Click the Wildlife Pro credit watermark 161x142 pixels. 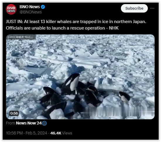tap(21, 37)
